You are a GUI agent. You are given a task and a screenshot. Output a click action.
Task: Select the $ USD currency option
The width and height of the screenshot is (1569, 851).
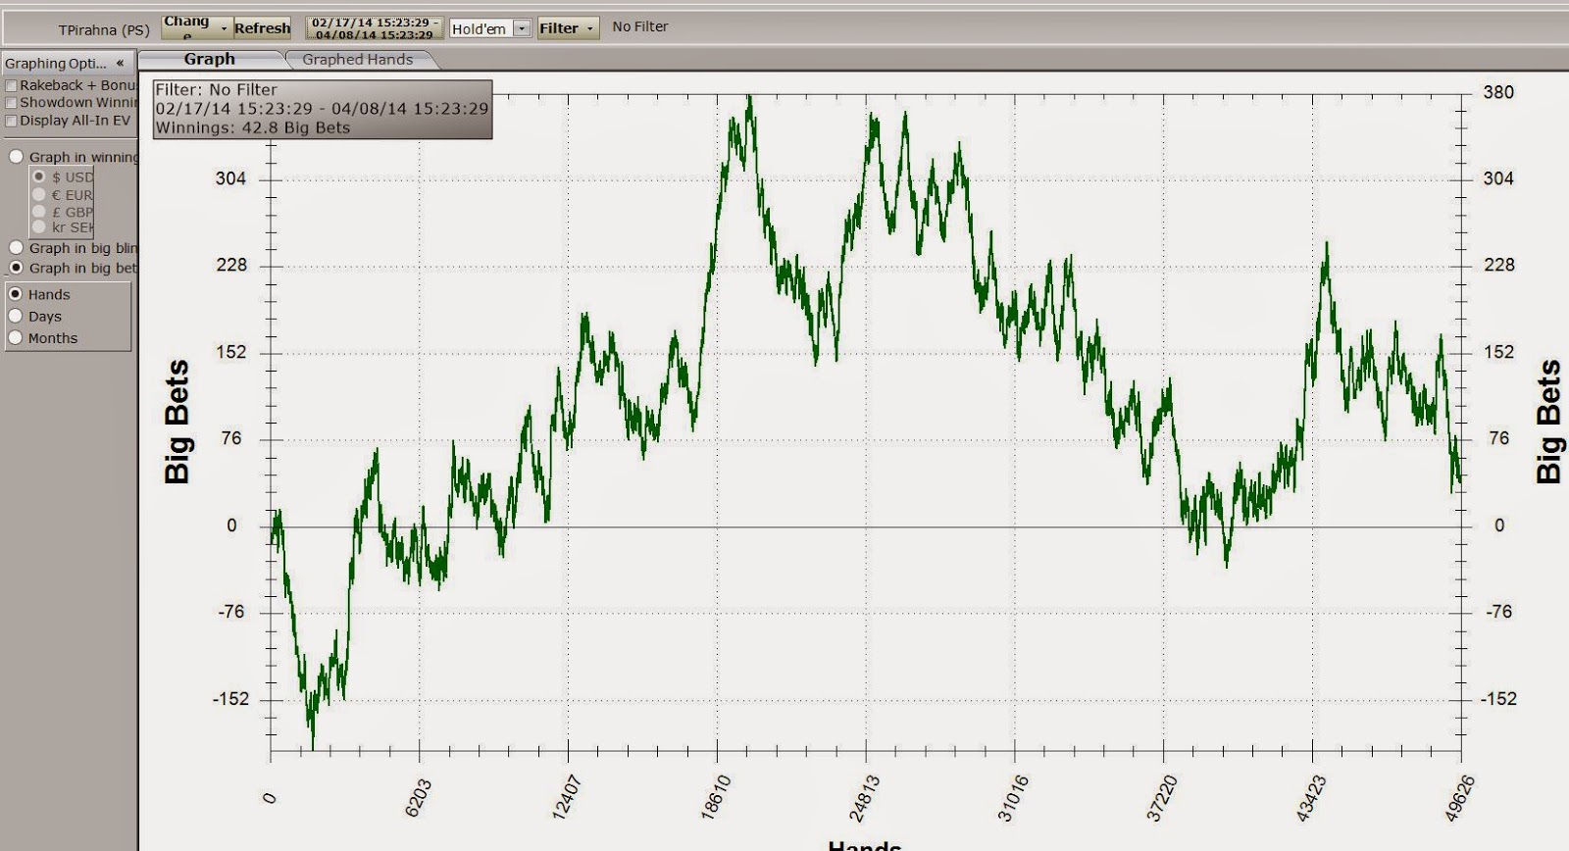pos(39,176)
